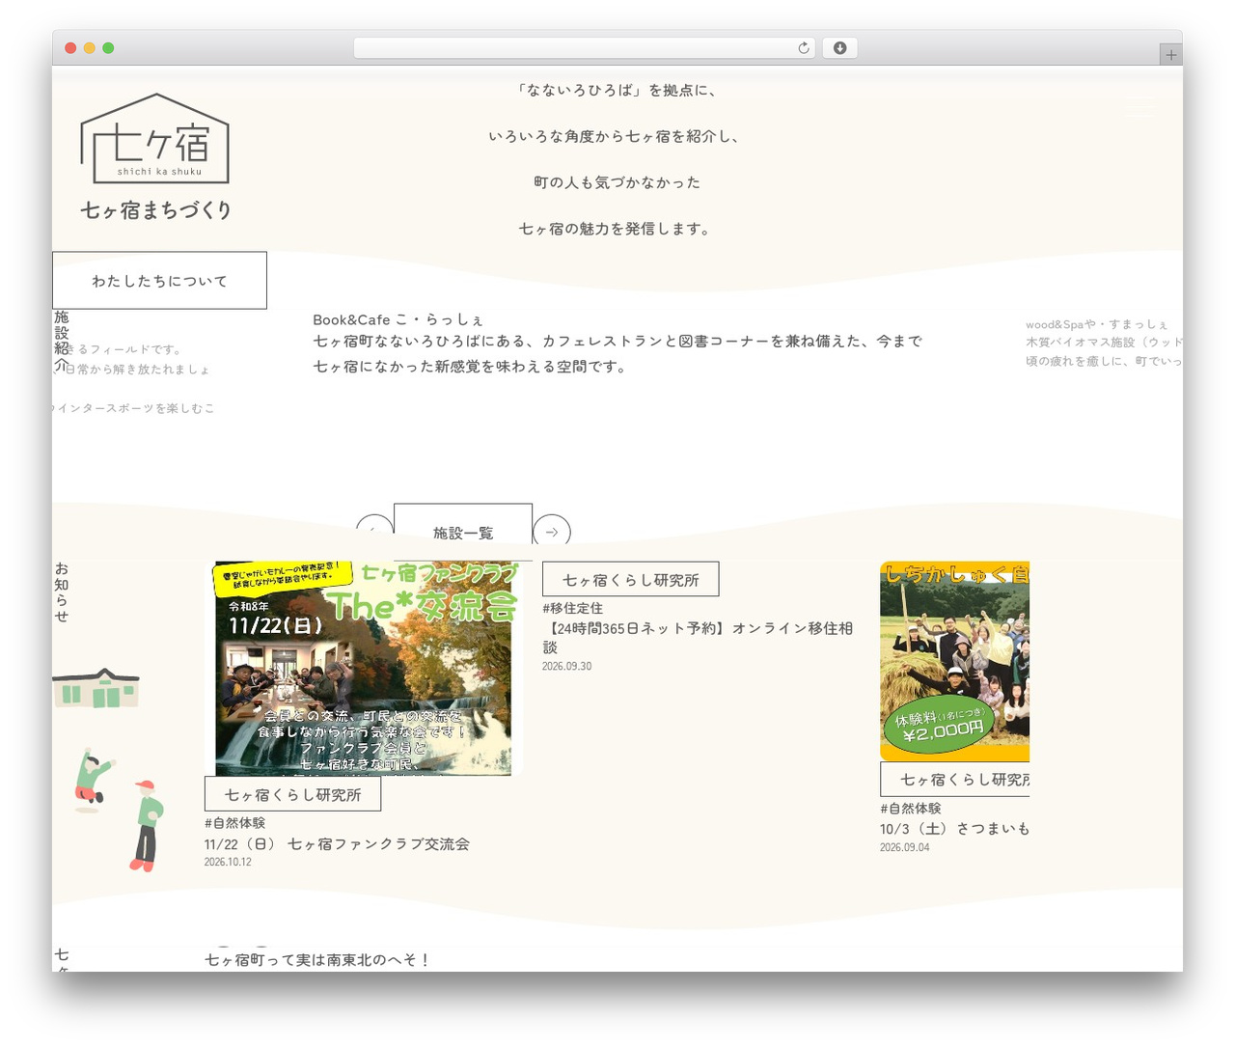The width and height of the screenshot is (1235, 1046).
Task: Open the fan club The*交流会 flyer thumbnail
Action: [364, 668]
